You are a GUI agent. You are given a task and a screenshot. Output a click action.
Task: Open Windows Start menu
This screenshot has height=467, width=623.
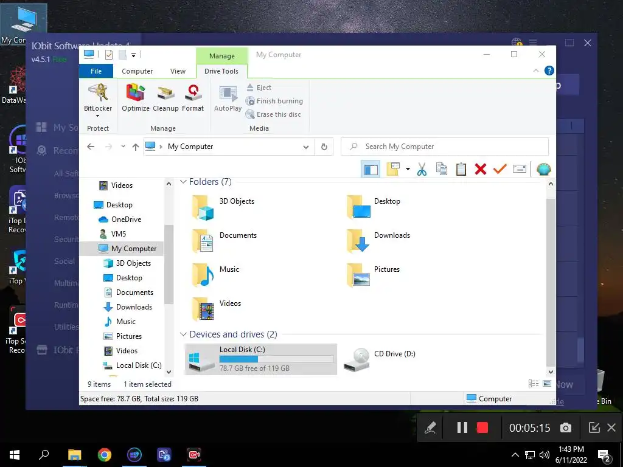coord(15,455)
